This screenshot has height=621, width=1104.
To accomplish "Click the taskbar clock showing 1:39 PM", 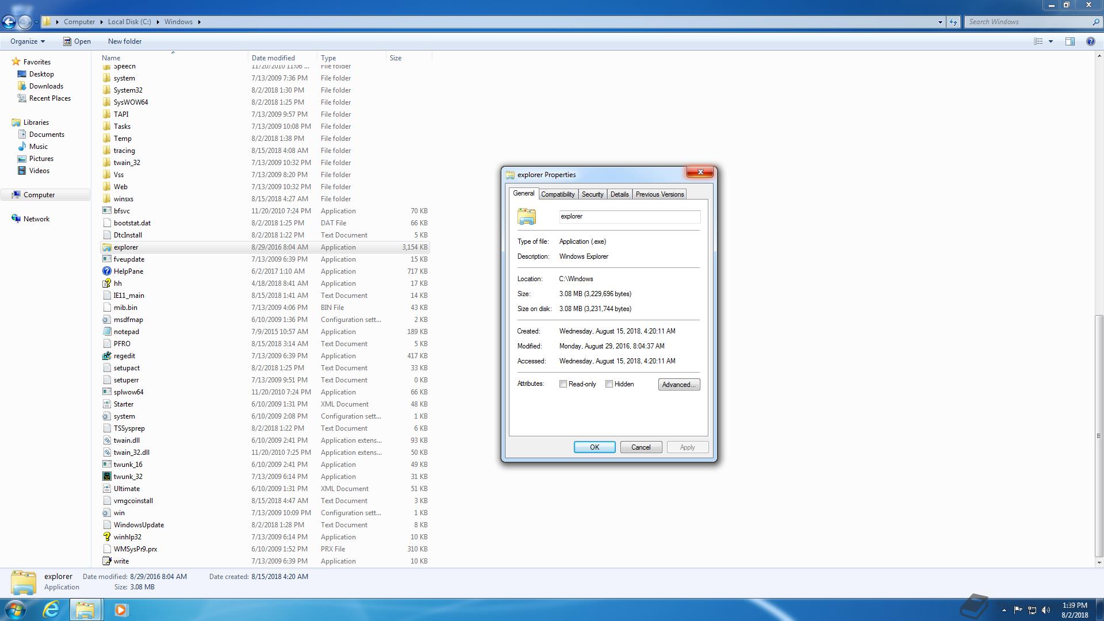I will point(1075,610).
